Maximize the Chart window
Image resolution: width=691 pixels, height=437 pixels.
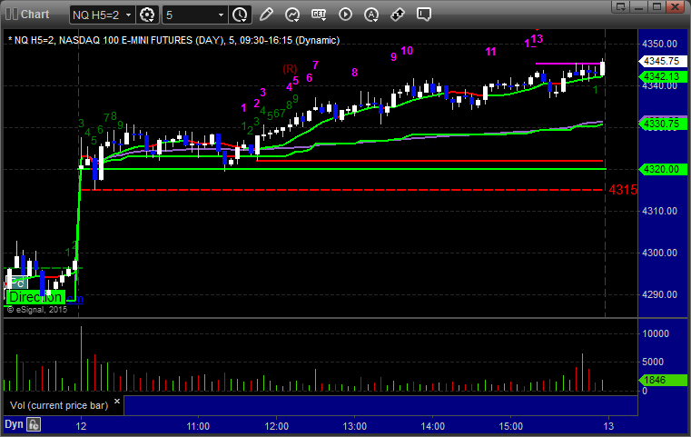(x=656, y=6)
